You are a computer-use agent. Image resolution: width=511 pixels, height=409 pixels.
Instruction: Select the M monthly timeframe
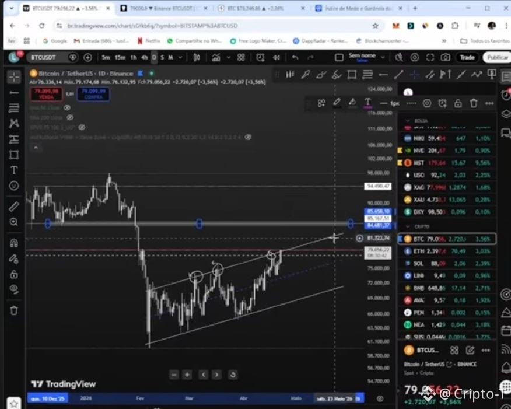tap(170, 57)
